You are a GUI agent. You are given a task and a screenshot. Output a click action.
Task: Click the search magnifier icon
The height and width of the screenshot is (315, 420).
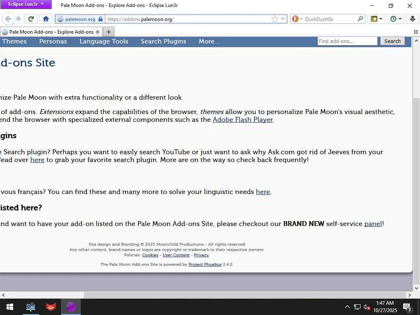[x=360, y=19]
